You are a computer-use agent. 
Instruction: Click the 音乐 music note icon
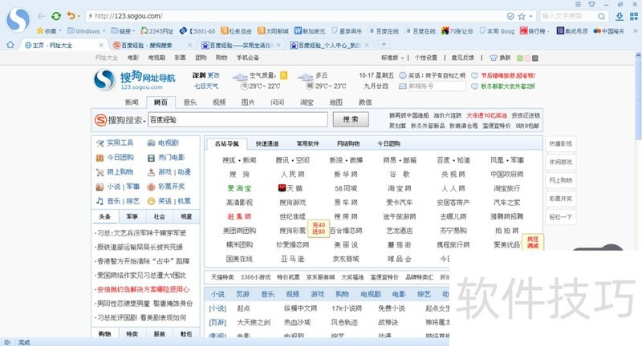point(100,201)
